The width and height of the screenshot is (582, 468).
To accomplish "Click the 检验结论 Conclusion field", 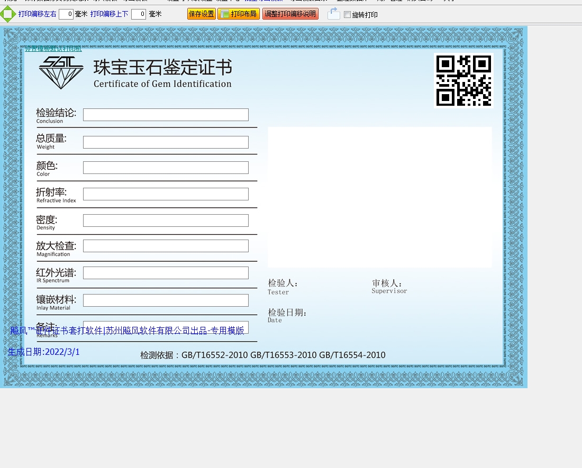I will 166,115.
